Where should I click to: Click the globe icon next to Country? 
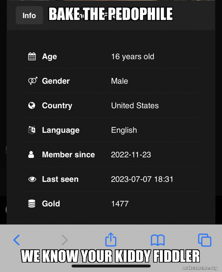coord(32,106)
